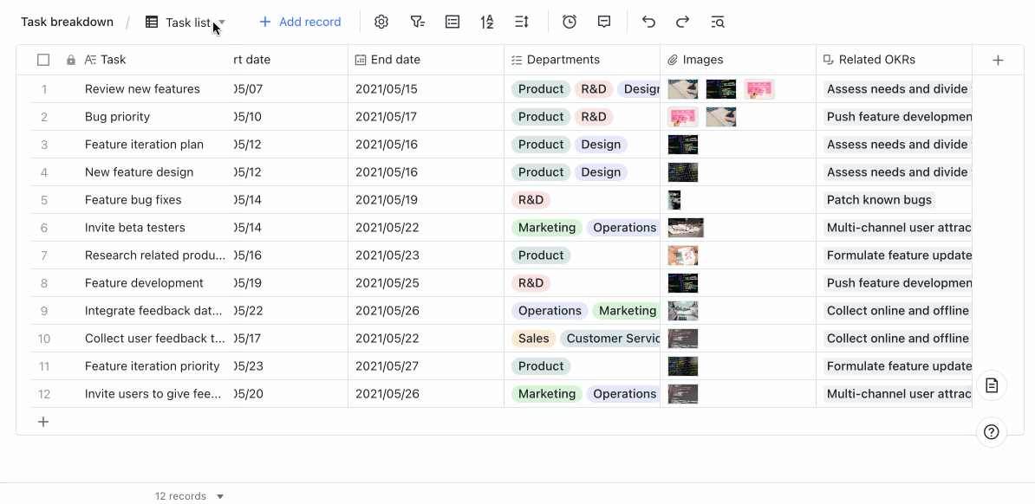Image resolution: width=1035 pixels, height=504 pixels.
Task: Open the alarm clock reminder icon
Action: 570,22
